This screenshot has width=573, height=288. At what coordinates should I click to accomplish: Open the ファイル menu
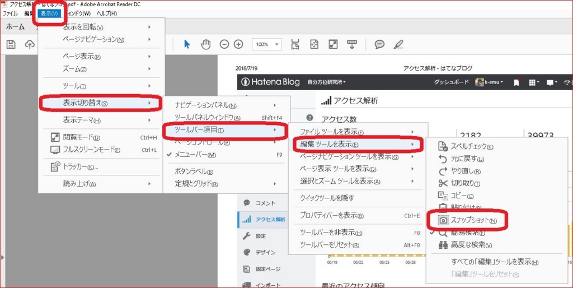pos(10,13)
